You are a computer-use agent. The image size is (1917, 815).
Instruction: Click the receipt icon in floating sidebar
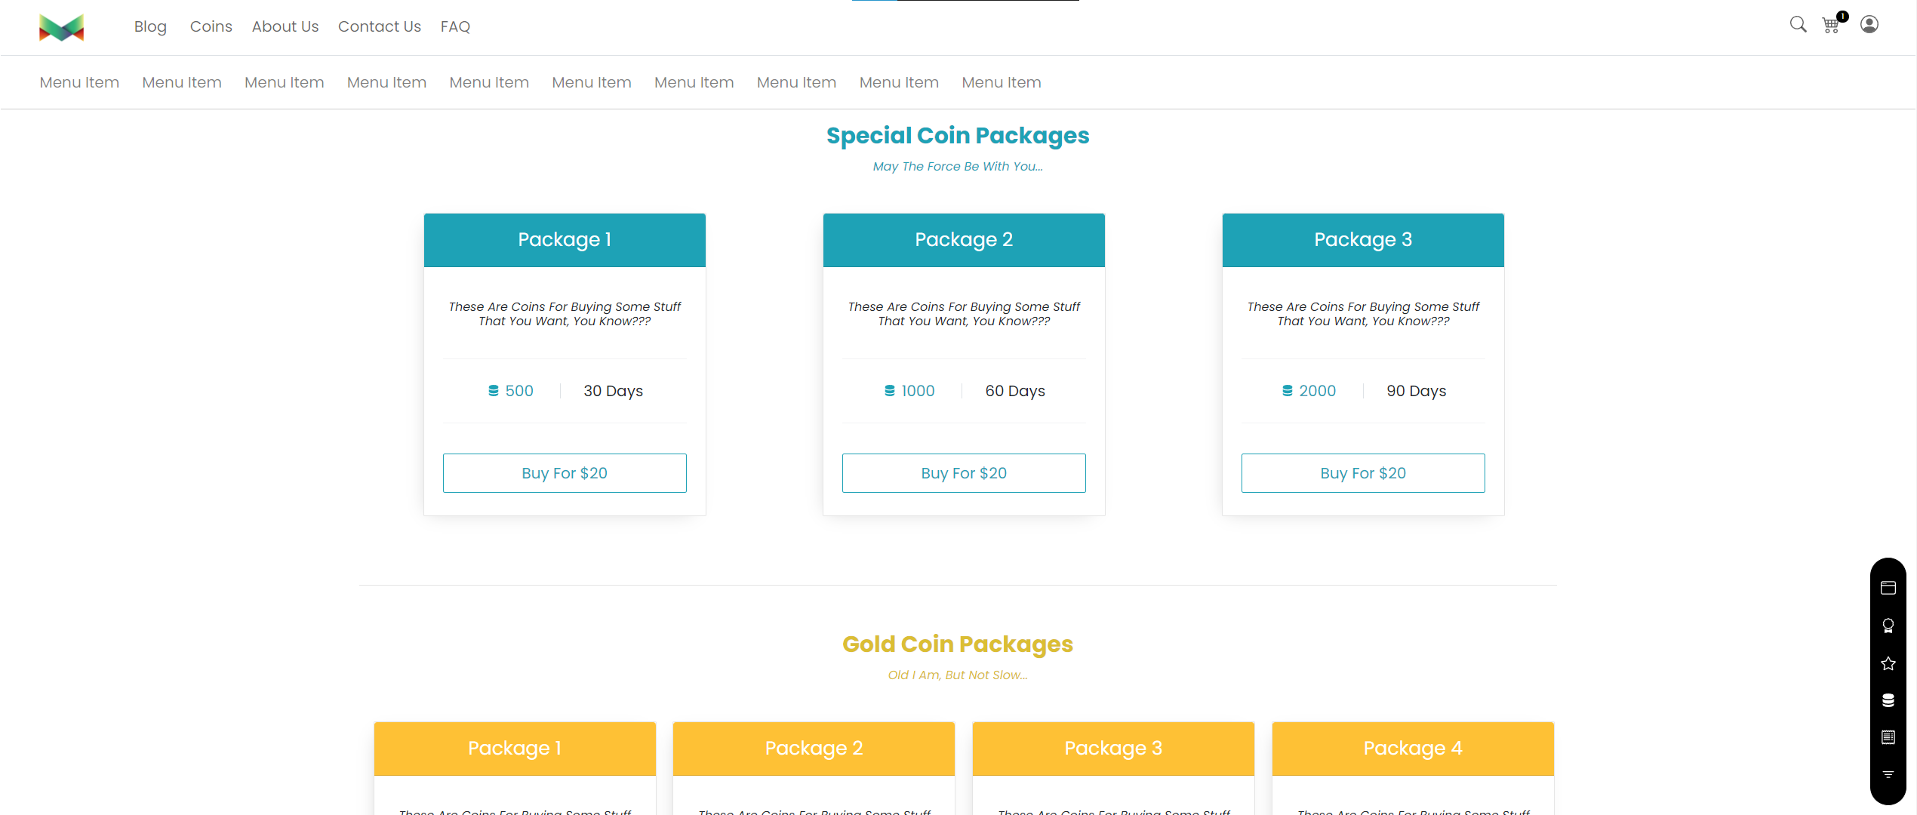tap(1888, 737)
